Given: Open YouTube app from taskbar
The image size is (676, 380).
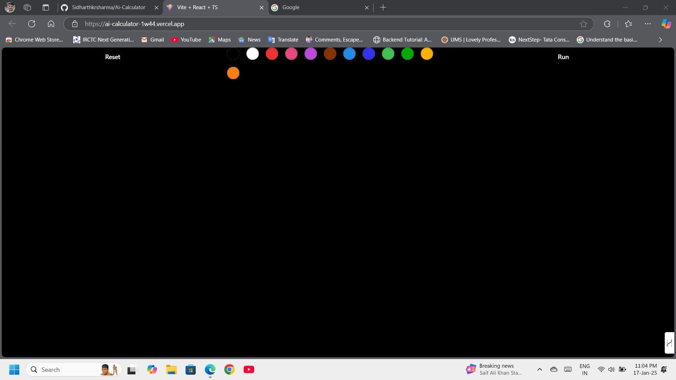Looking at the screenshot, I should point(249,369).
